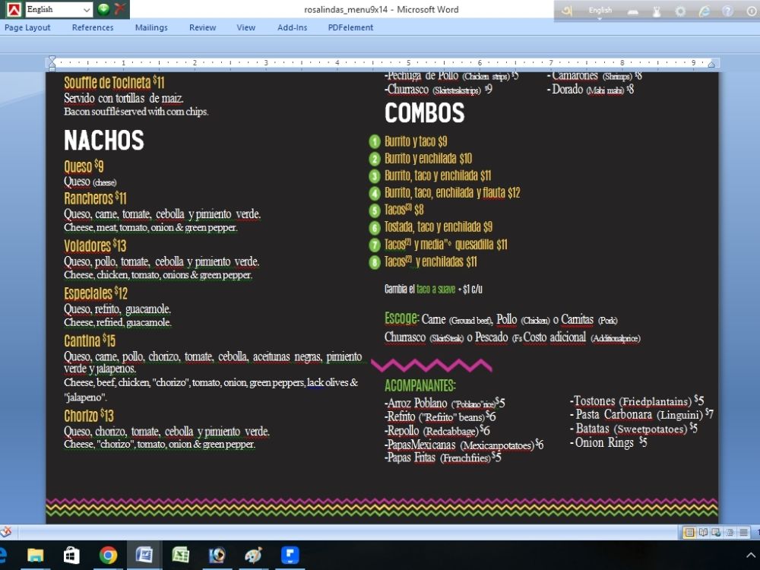760x570 pixels.
Task: Switch to the Review tab
Action: point(203,27)
